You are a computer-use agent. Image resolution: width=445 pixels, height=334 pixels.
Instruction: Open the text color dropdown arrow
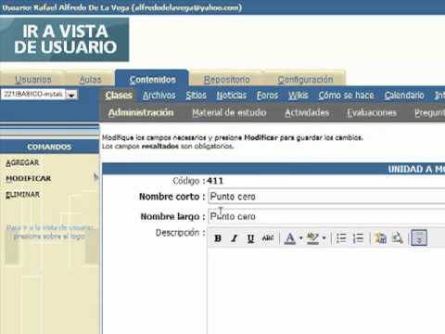(300, 238)
